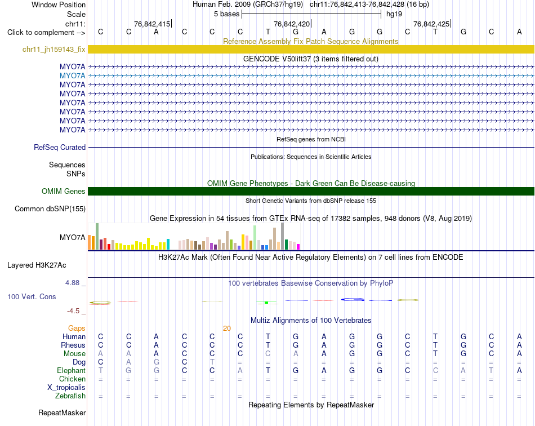Image resolution: width=535 pixels, height=426 pixels.
Task: Open the OMIM Gene Phenotypes track title
Action: [x=311, y=183]
